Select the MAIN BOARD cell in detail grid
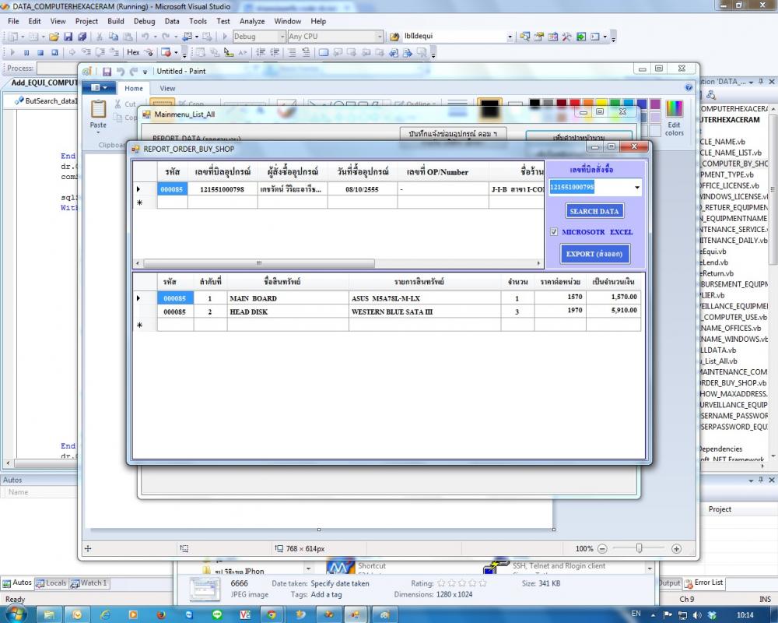 pos(289,298)
